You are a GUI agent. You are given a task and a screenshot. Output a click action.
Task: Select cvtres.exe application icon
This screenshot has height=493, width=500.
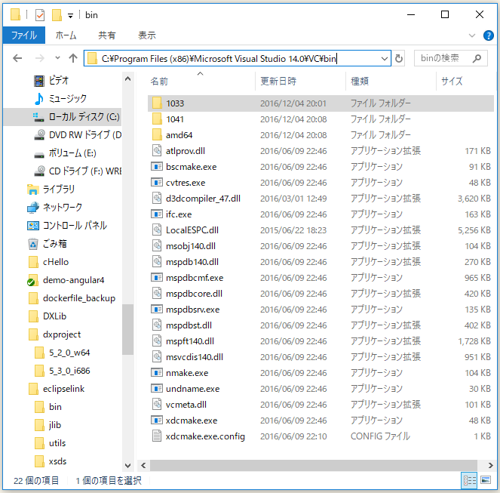pos(157,182)
